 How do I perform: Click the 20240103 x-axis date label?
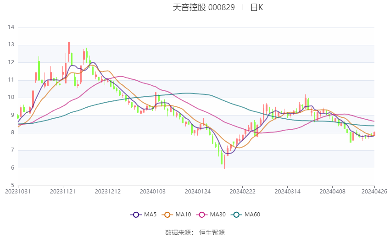pyautogui.click(x=153, y=192)
